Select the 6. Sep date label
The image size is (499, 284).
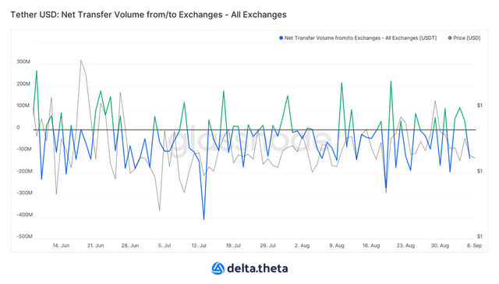(474, 246)
